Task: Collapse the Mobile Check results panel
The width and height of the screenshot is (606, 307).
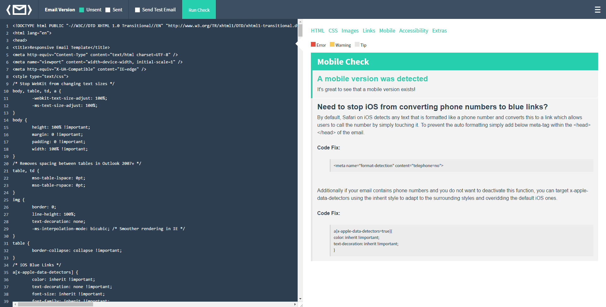Action: click(x=343, y=62)
